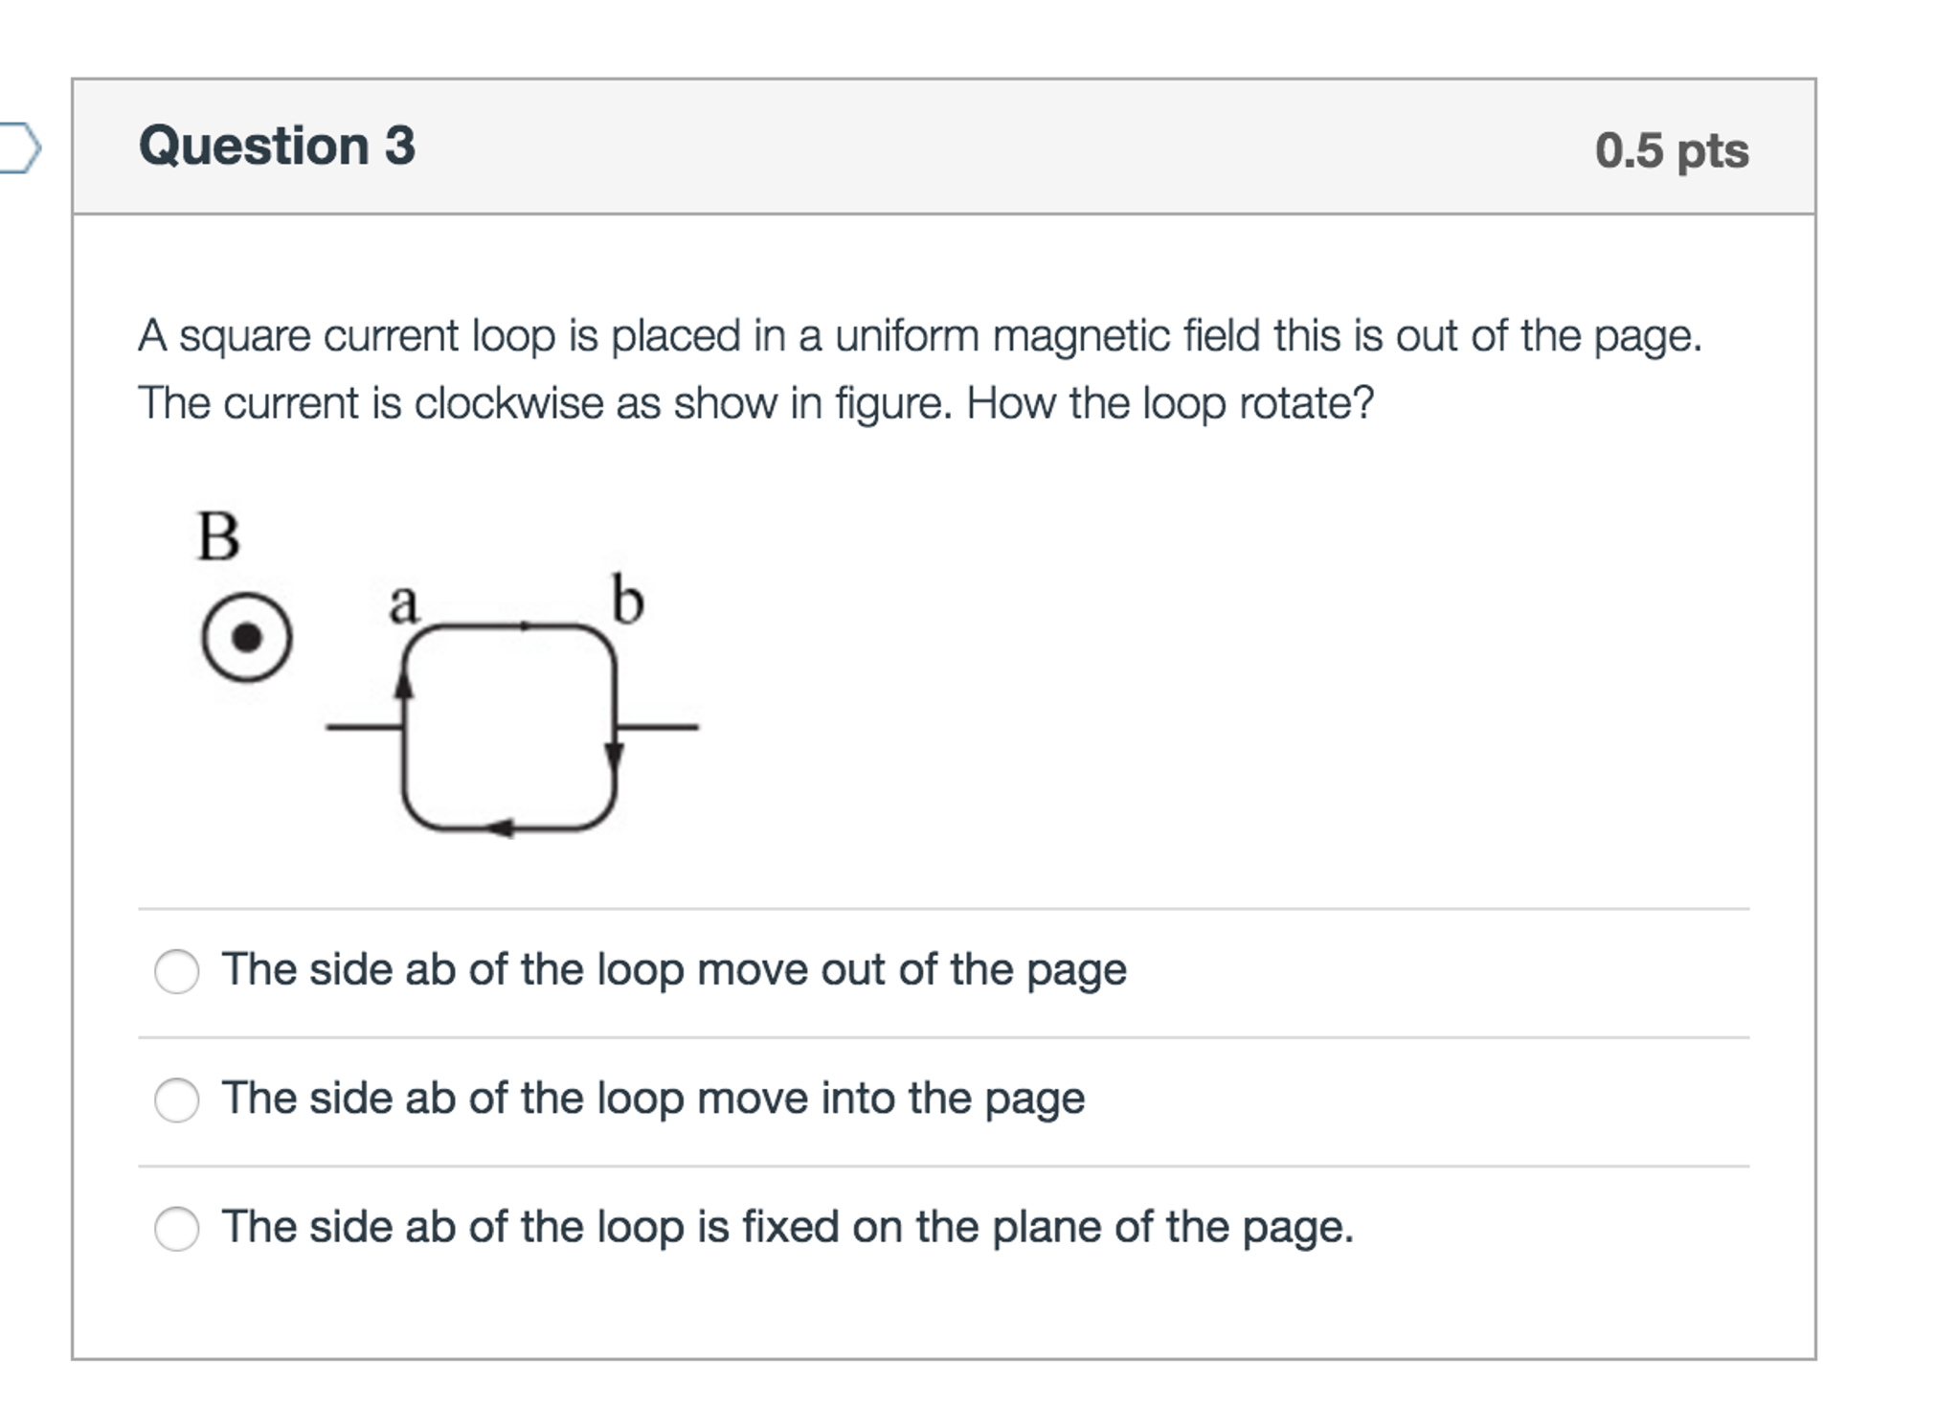Click the letter B field label in figure

[218, 533]
